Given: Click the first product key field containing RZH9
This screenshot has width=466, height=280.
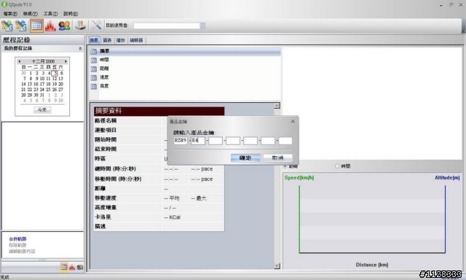Looking at the screenshot, I should point(181,141).
